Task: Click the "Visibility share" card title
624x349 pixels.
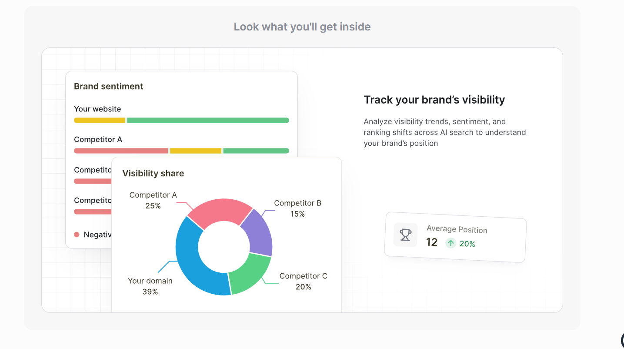Action: [x=153, y=173]
